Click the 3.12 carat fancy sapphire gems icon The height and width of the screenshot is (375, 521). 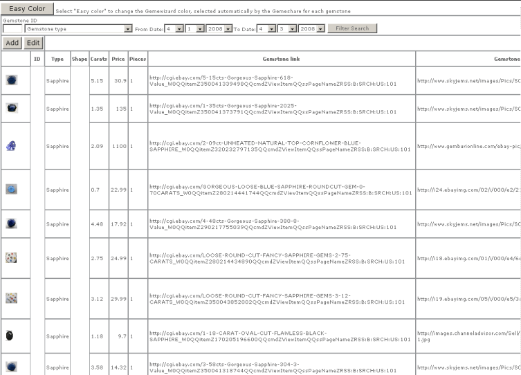[11, 298]
